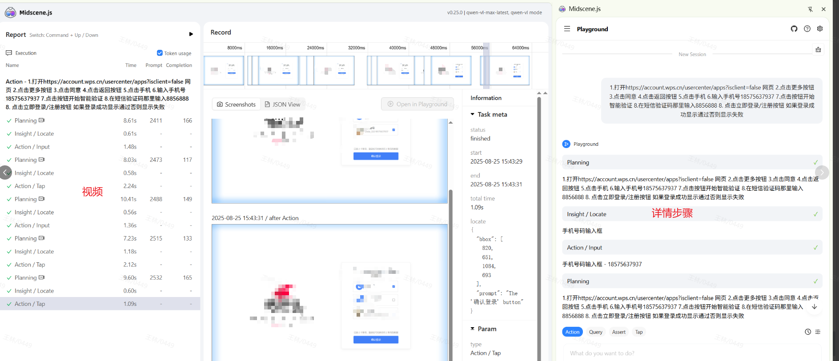
Task: Click the clear session broom icon
Action: [818, 50]
